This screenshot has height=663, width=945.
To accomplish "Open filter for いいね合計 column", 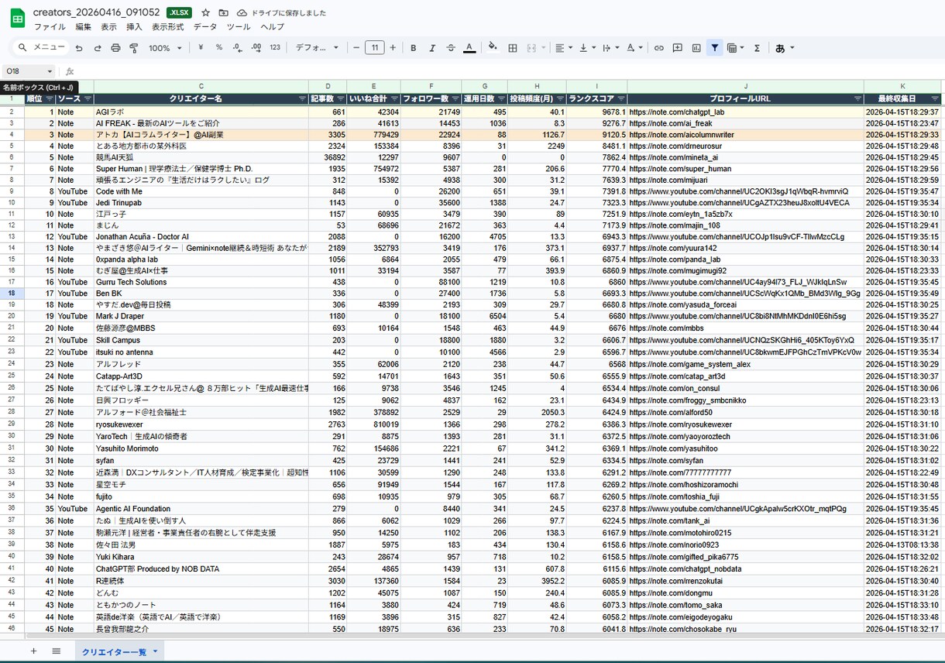I will [394, 99].
